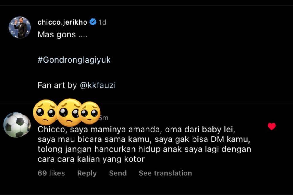
Task: Click Send under the comment
Action: point(118,173)
